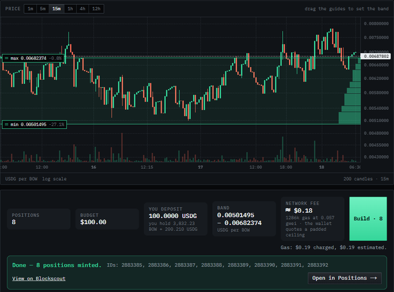This screenshot has height=292, width=394.
Task: Select the 5m timeframe tab
Action: click(x=43, y=9)
